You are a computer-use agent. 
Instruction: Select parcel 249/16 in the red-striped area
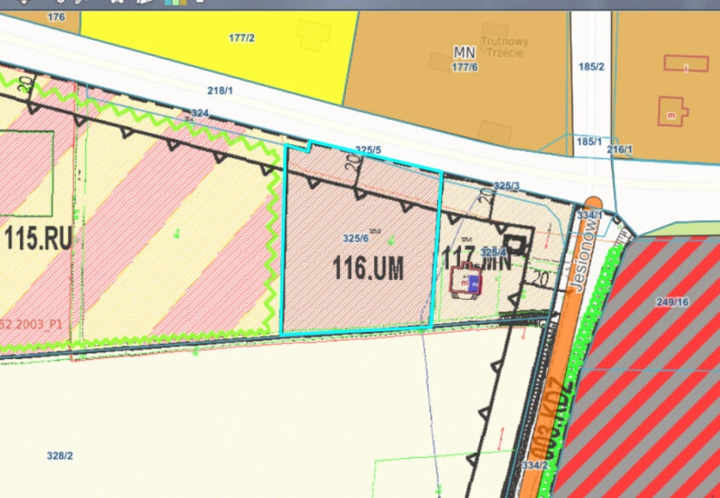672,302
